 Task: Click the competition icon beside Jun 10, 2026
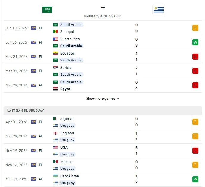pyautogui.click(x=34, y=28)
